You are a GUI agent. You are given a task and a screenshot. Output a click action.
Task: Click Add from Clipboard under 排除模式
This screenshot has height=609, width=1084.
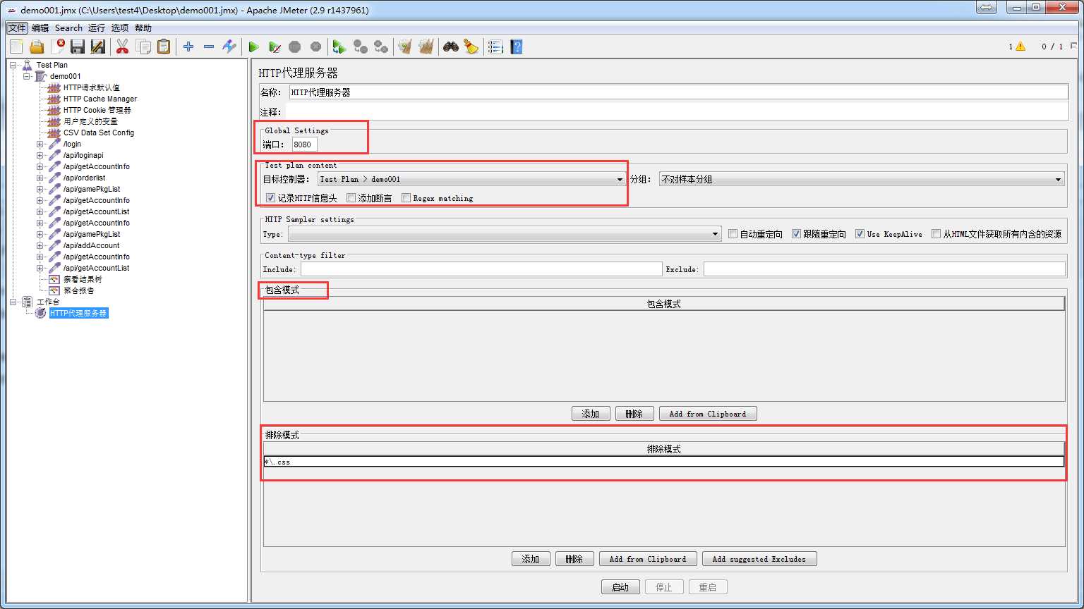[x=648, y=559]
